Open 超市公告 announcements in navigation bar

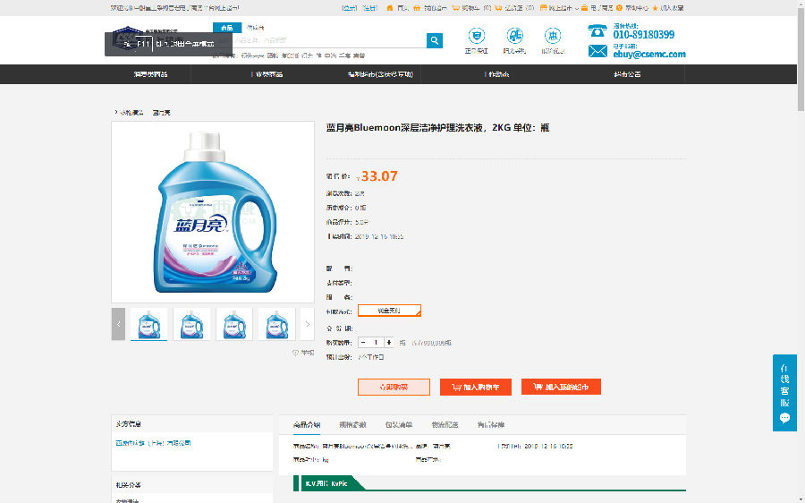(x=627, y=74)
